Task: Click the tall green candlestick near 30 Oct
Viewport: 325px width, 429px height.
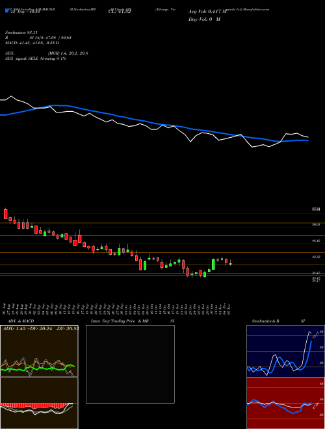Action: click(x=213, y=265)
